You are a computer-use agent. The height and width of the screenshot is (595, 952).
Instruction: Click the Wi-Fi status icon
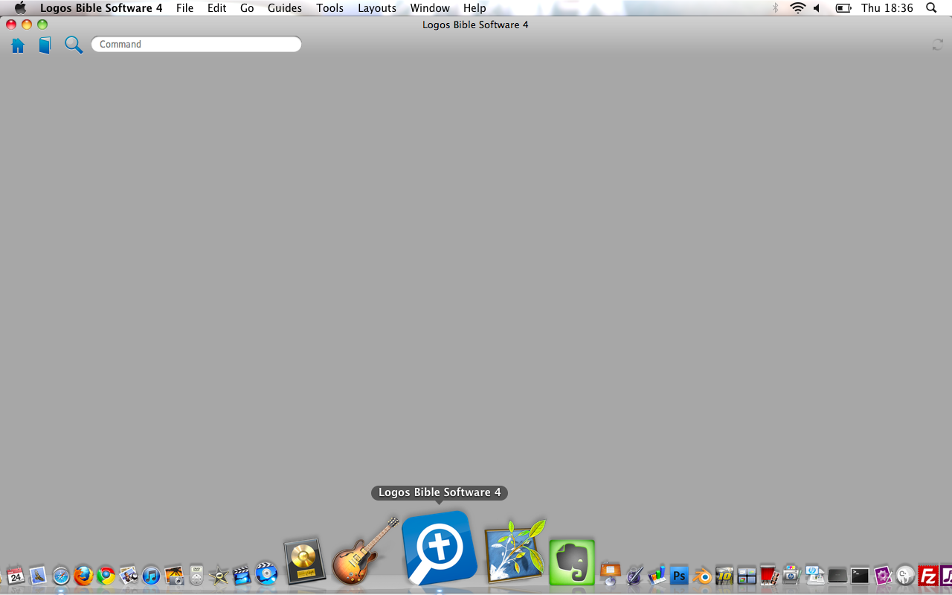pyautogui.click(x=798, y=8)
